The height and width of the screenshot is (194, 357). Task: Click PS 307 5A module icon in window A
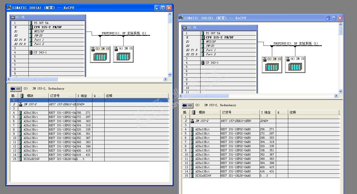pos(31,23)
